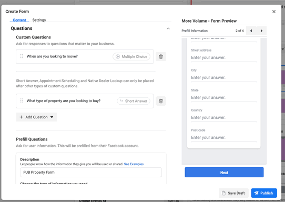Click the 'Custom Questions' heading

(33, 37)
